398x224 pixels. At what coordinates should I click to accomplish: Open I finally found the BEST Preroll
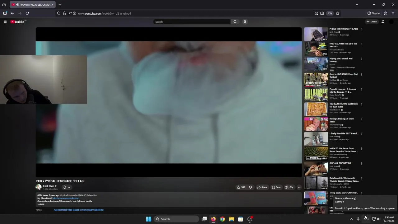344,133
